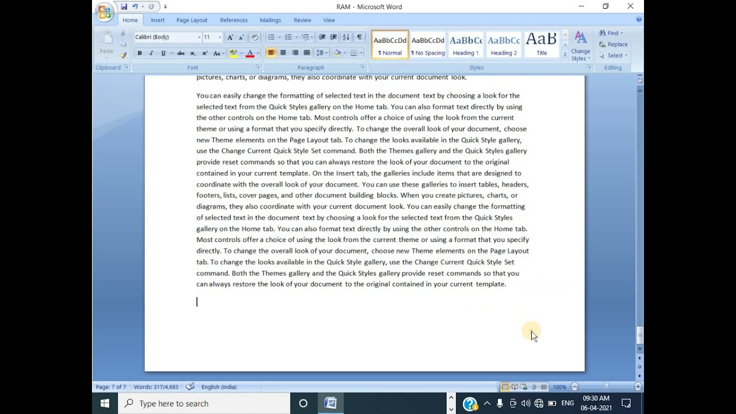736x414 pixels.
Task: Expand the Quick Styles gallery
Action: [565, 55]
